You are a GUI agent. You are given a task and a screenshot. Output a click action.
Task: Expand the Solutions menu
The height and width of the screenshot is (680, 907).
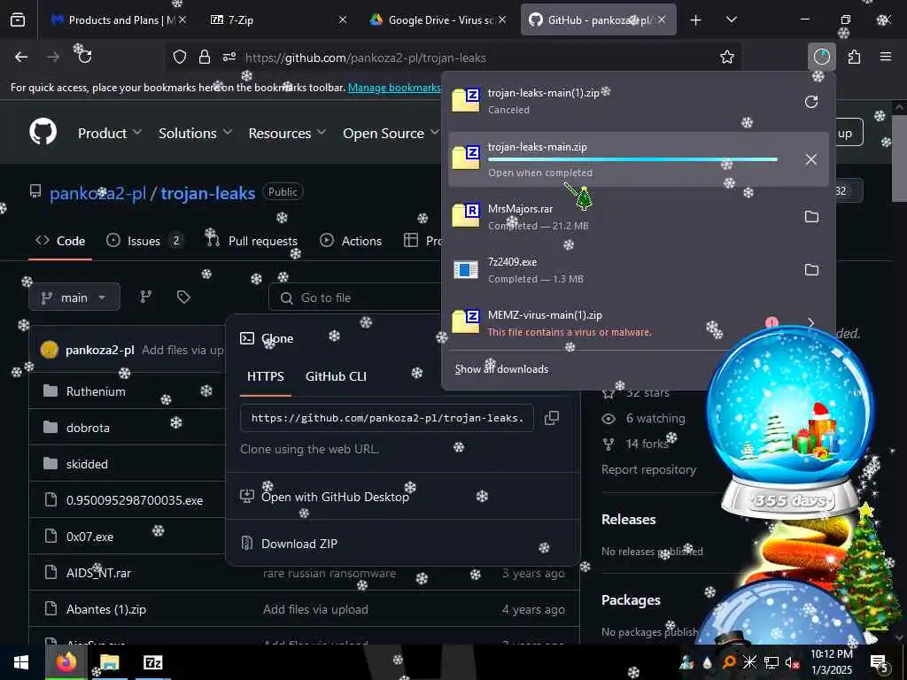point(196,133)
